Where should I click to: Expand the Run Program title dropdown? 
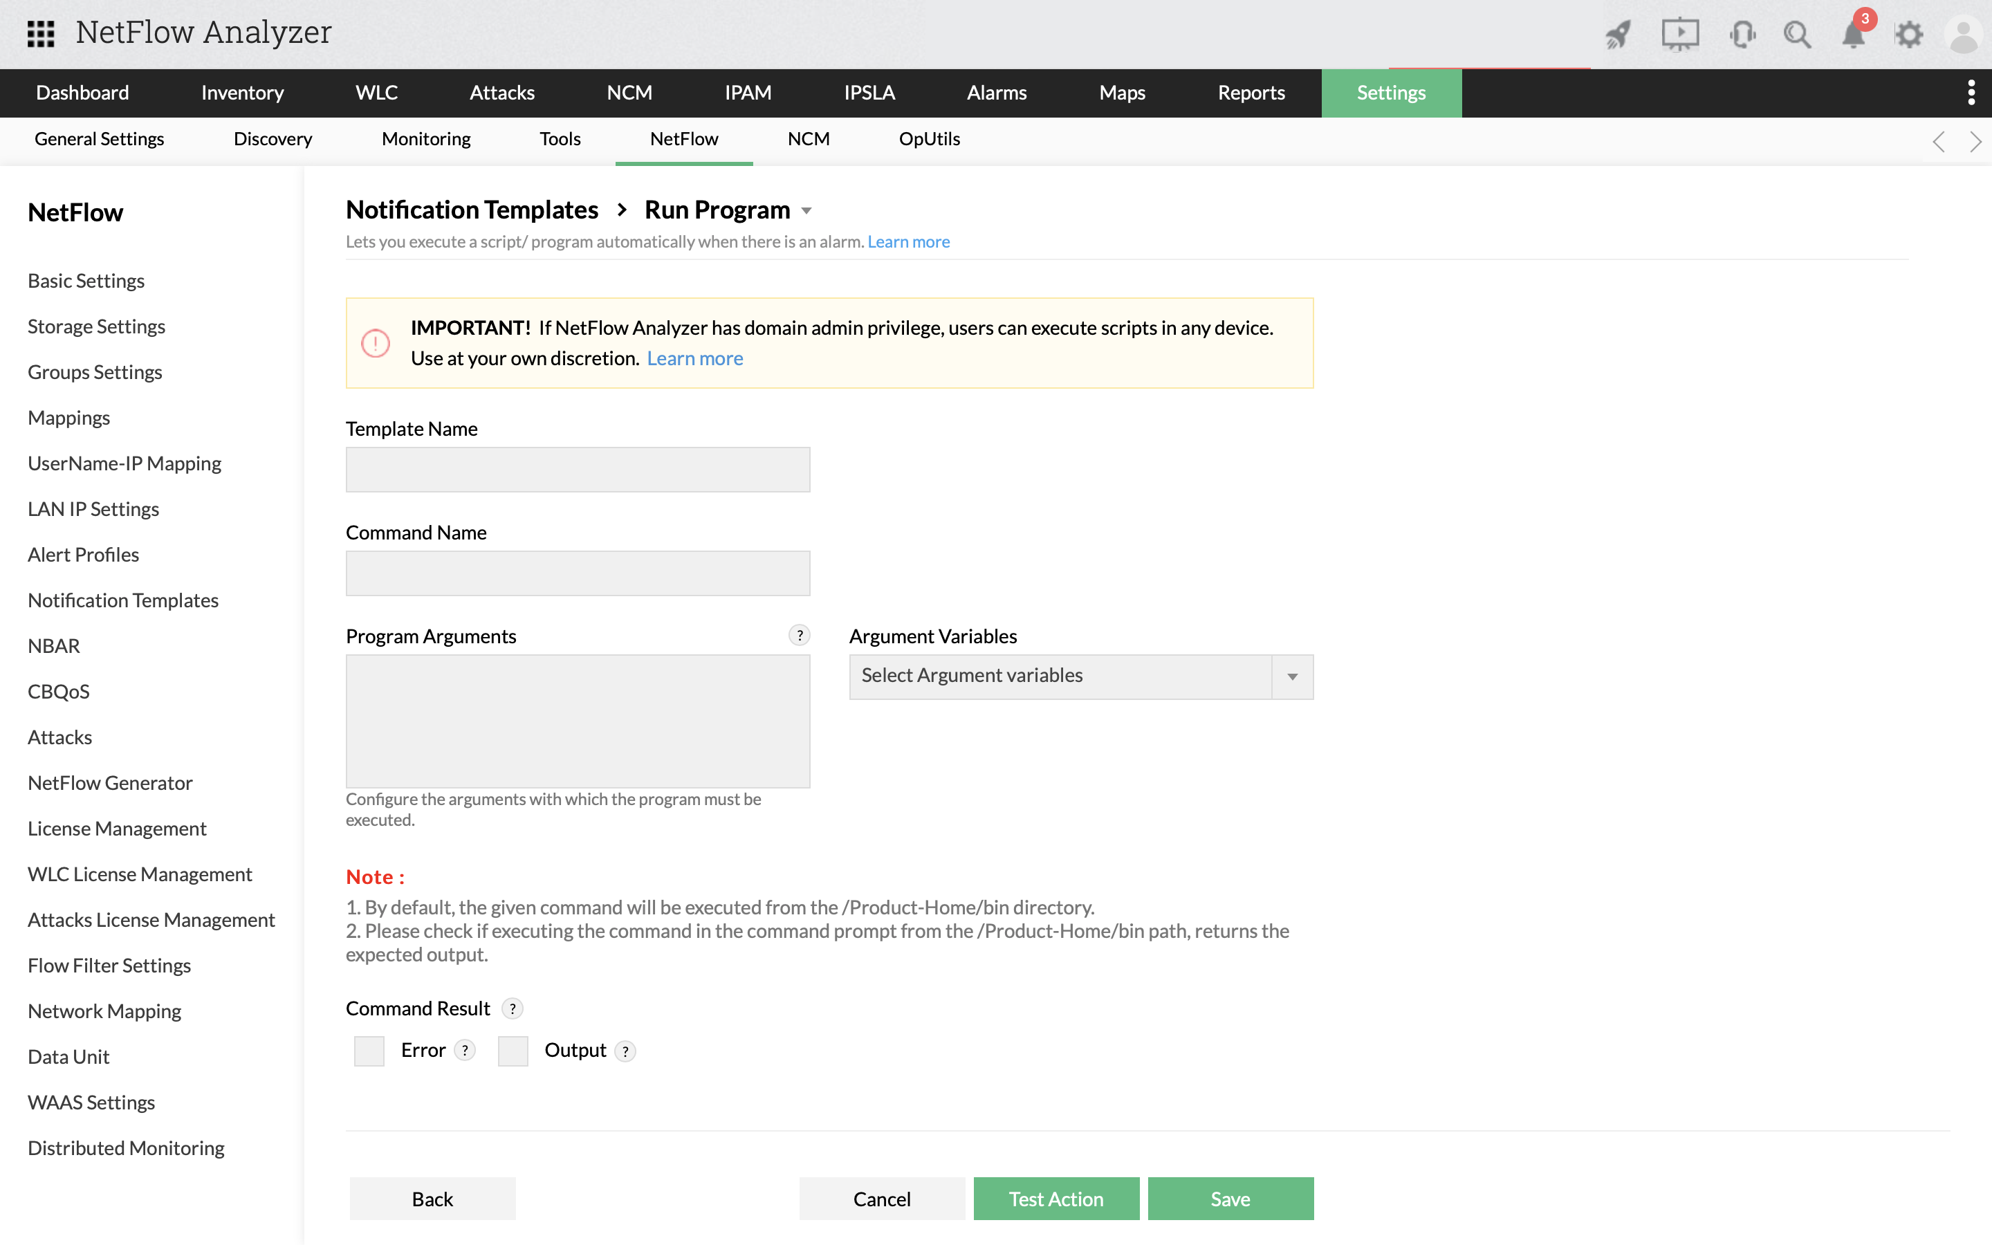pyautogui.click(x=806, y=211)
